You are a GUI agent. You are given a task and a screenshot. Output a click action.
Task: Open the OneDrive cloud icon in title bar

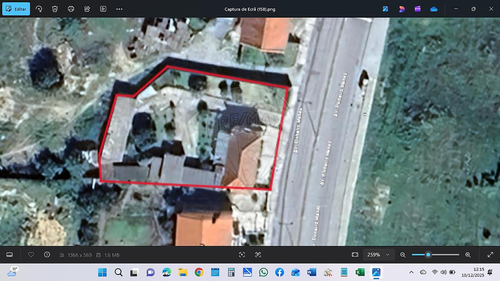click(x=434, y=9)
